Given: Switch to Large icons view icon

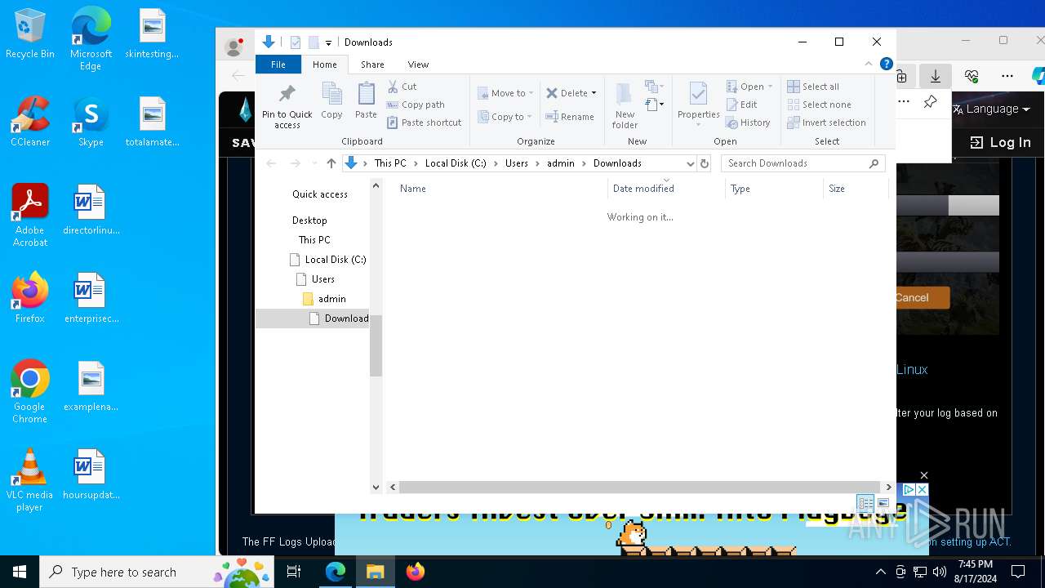Looking at the screenshot, I should click(883, 503).
